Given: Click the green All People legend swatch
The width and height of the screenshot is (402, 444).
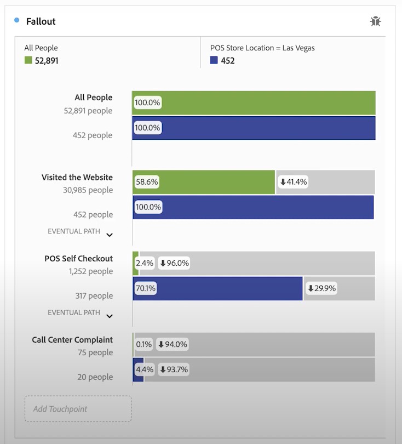Looking at the screenshot, I should 28,60.
